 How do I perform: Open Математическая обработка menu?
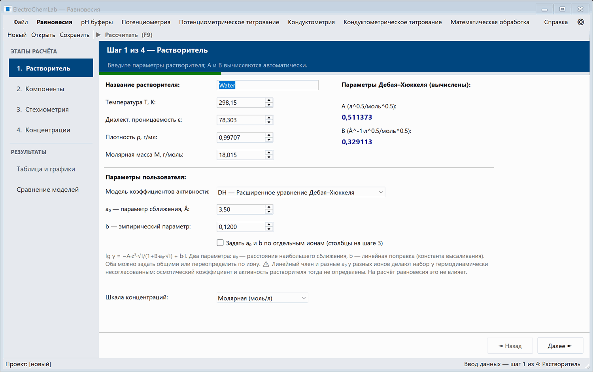[490, 22]
